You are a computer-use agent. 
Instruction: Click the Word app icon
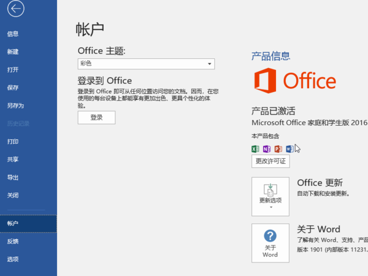(x=289, y=149)
